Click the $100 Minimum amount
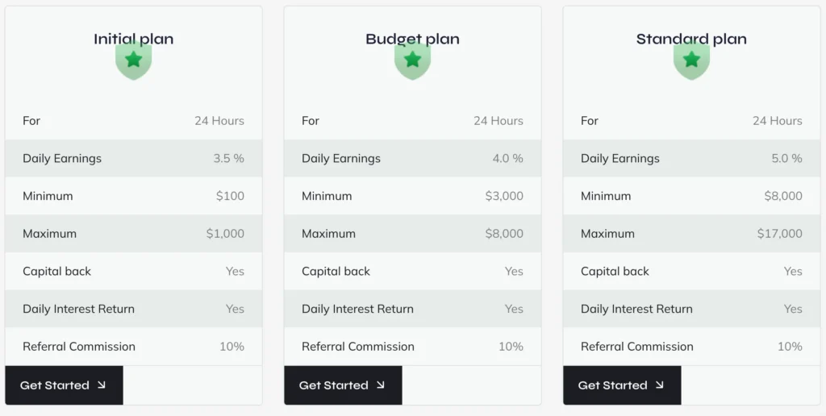826x416 pixels. coord(230,196)
